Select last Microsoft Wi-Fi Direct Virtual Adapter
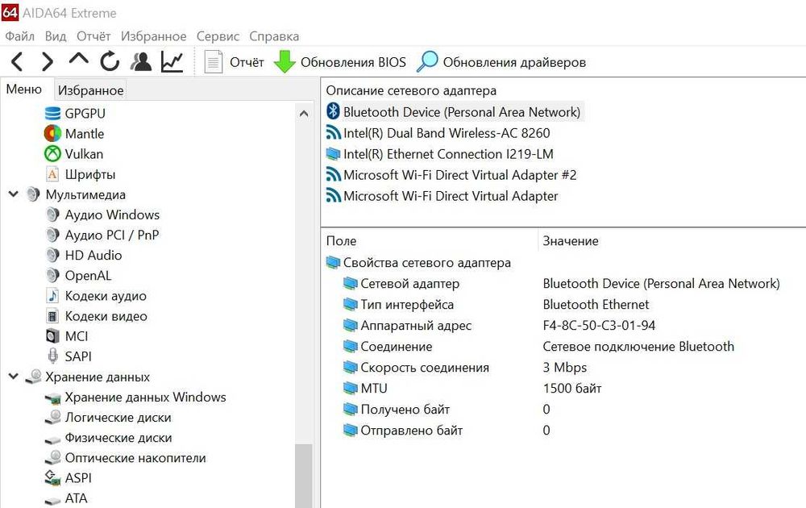 click(451, 196)
